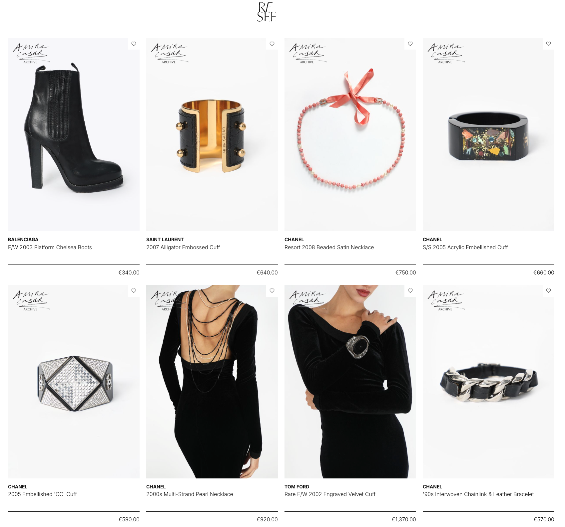Open '90s Interwoven Chainlink & Leather Bracelet

pos(478,494)
